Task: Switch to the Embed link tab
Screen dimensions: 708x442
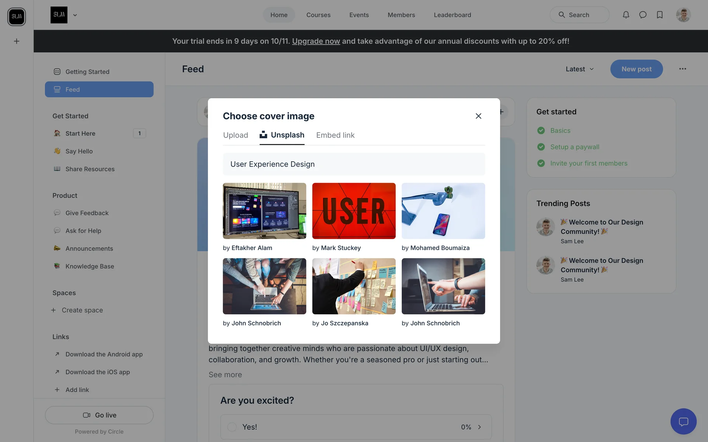Action: coord(335,135)
